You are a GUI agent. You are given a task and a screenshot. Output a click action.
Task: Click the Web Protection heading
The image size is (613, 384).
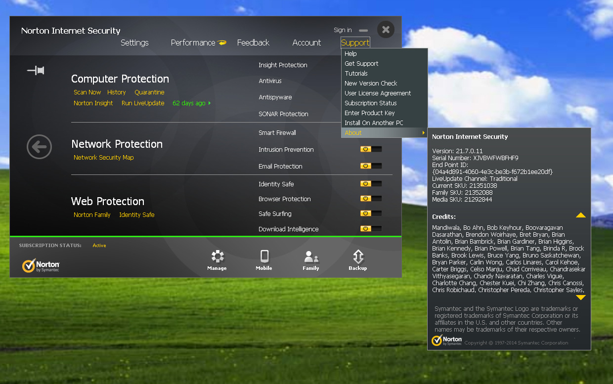pos(108,202)
